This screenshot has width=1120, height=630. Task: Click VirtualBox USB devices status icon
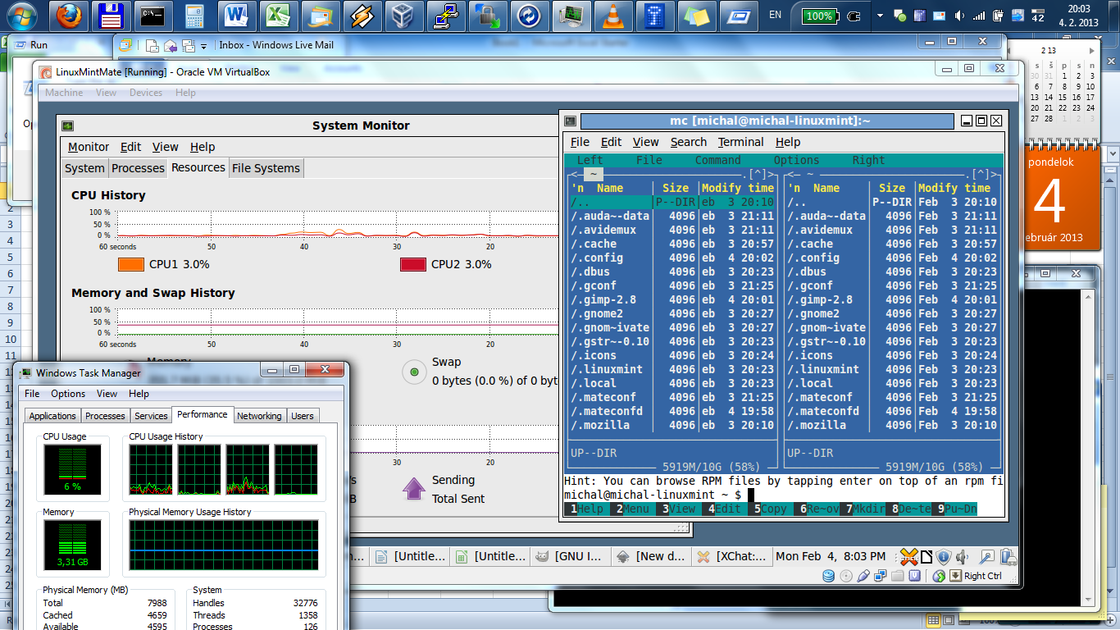863,576
